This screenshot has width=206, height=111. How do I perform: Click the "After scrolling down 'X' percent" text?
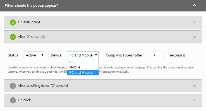click(x=43, y=86)
